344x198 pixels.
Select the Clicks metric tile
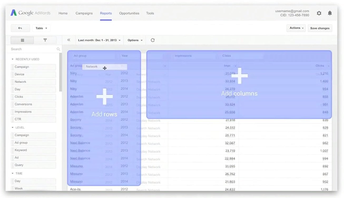pos(33,97)
